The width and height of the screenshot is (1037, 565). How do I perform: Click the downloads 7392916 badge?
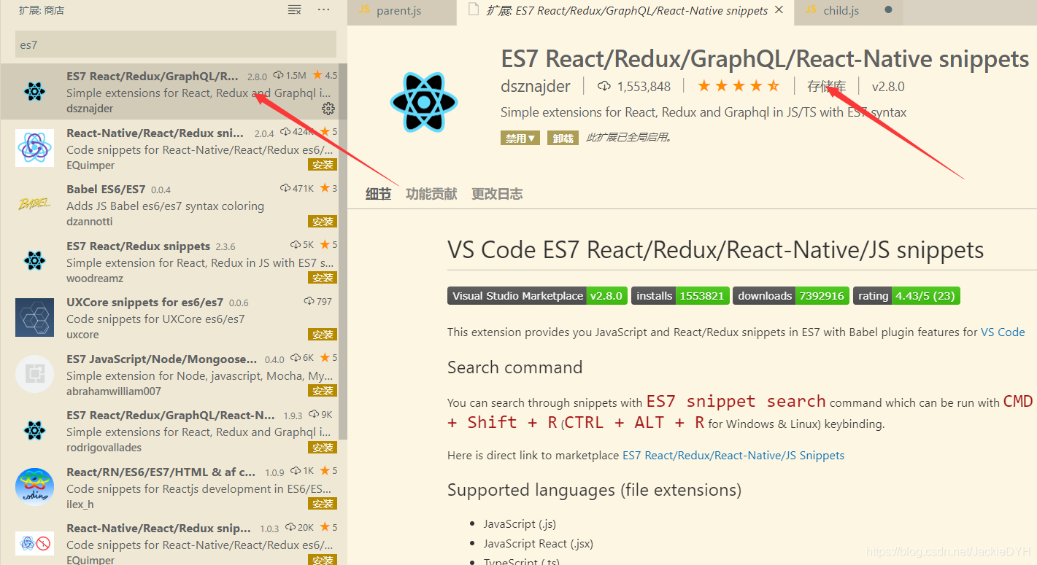(x=791, y=295)
